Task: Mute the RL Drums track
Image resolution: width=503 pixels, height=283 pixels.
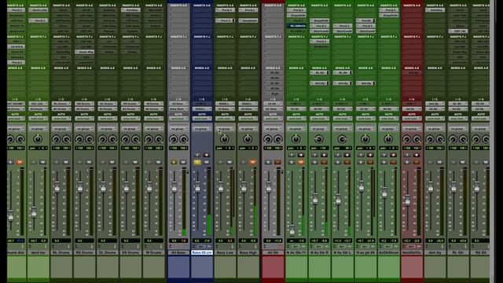Action: (x=66, y=163)
